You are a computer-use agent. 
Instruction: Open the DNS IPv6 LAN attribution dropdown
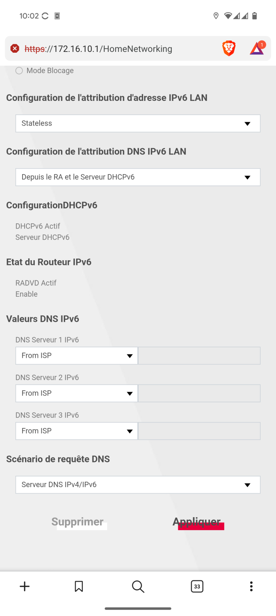(x=138, y=177)
